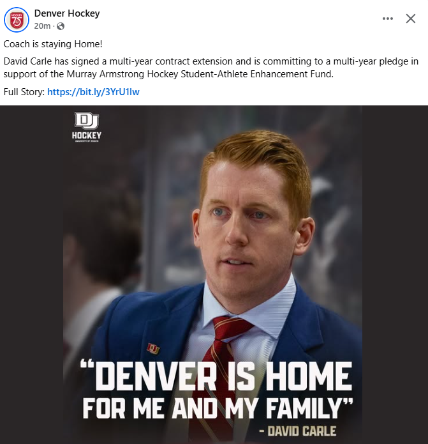Click the DU lapel pin on the jacket
This screenshot has width=428, height=444.
[153, 349]
